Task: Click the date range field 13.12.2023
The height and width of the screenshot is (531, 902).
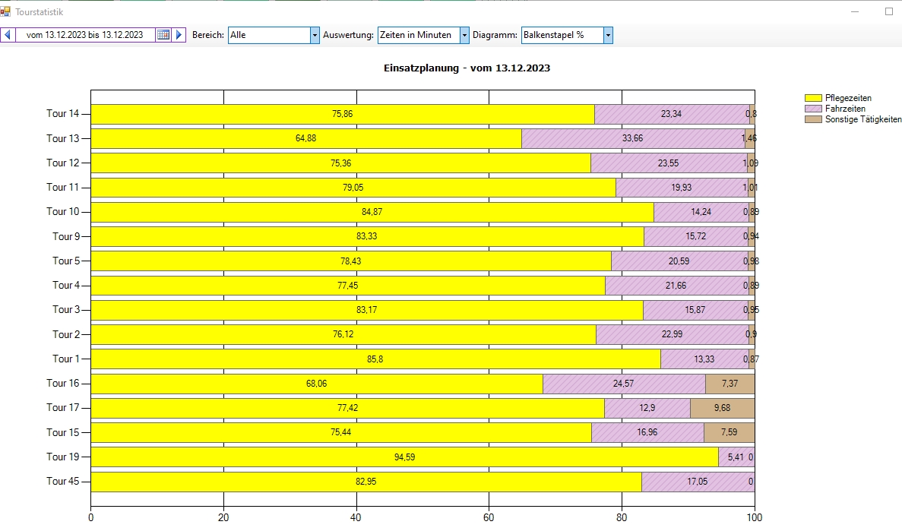Action: click(84, 35)
